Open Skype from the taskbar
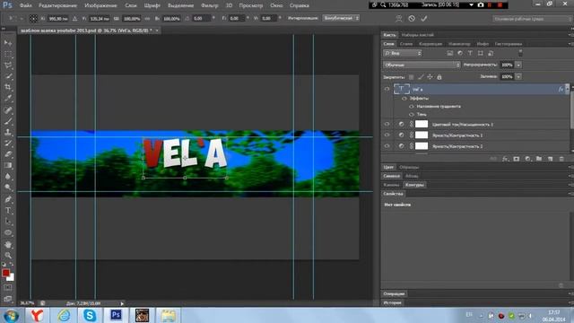Viewport: 574px width, 323px height. [90, 315]
